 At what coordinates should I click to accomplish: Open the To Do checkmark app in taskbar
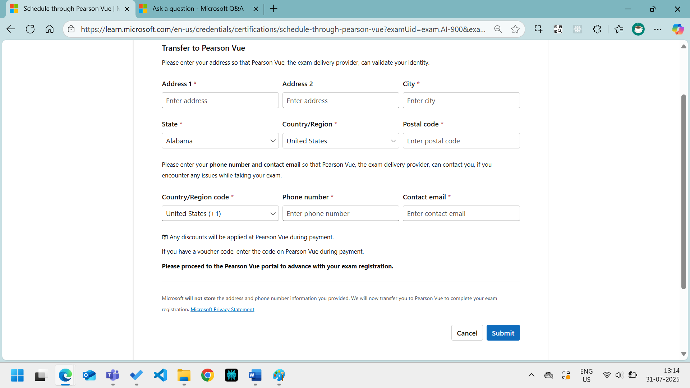(137, 375)
